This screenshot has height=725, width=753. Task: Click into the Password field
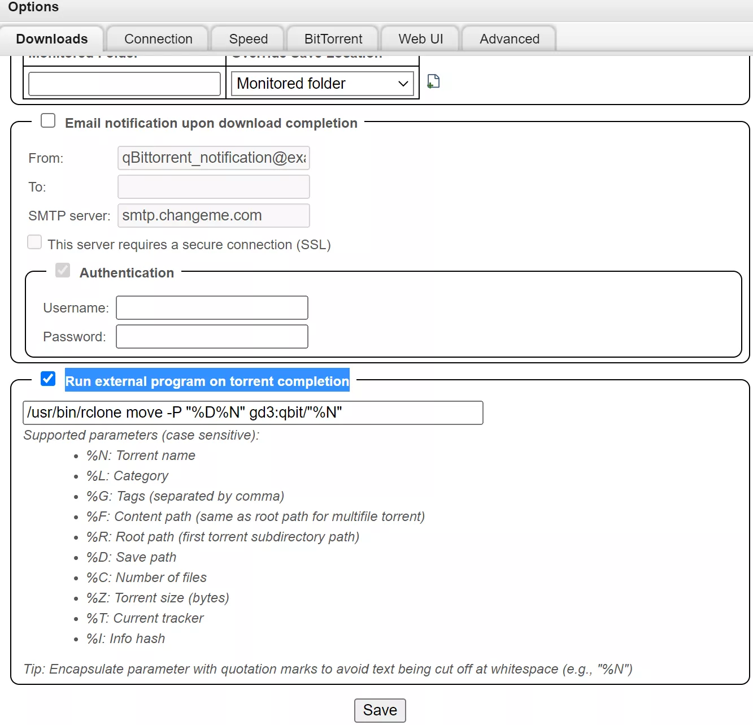[x=212, y=337]
